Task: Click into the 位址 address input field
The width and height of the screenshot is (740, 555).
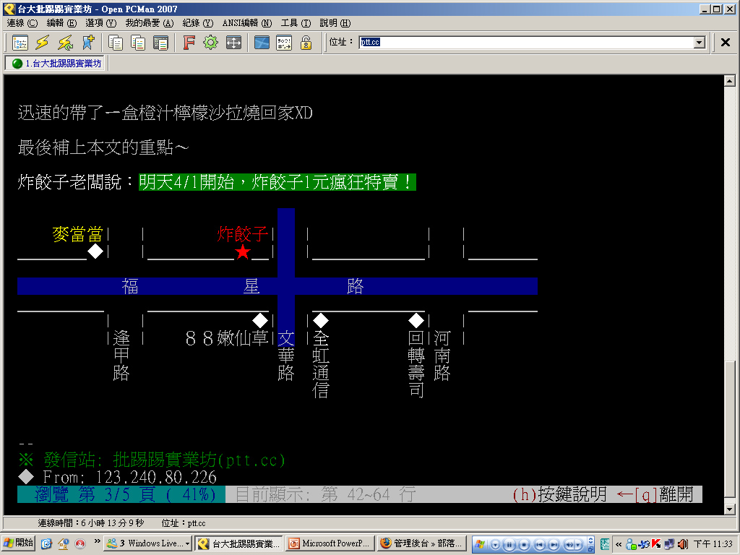Action: point(526,43)
